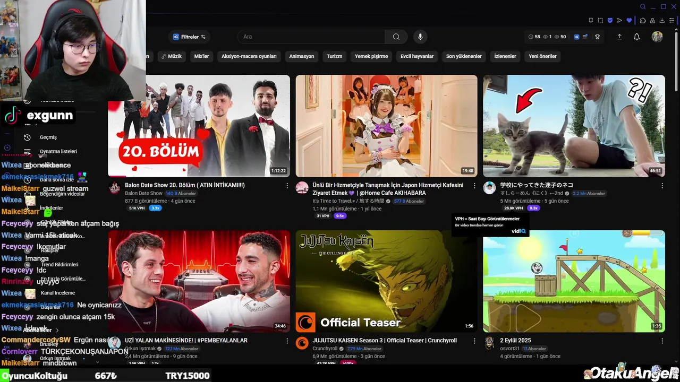The width and height of the screenshot is (680, 382).
Task: Open the UZİ YALAN MAKİNESİNDE thumbnail
Action: (199, 281)
